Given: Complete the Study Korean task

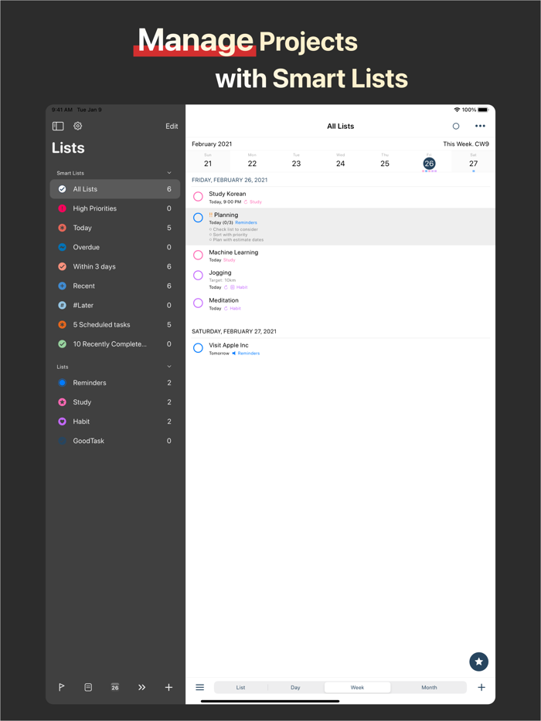Looking at the screenshot, I should (198, 197).
